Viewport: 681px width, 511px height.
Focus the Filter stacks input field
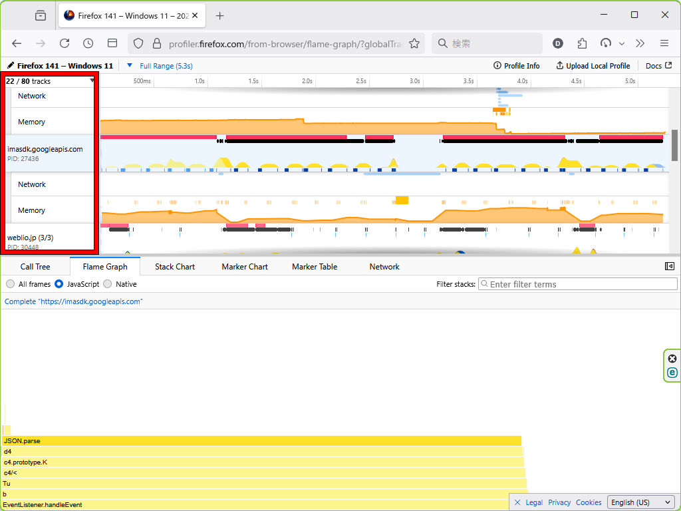(578, 284)
